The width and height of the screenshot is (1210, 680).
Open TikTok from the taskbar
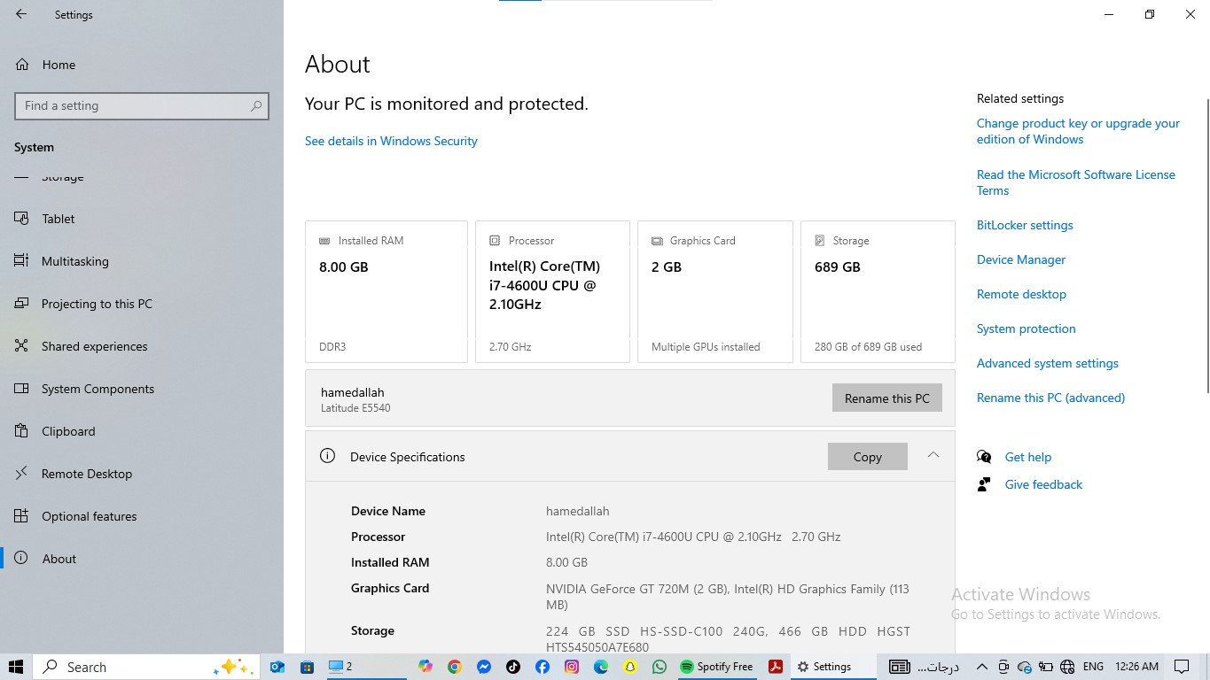(513, 667)
